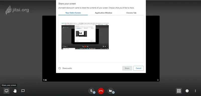Viewport: 201px width, 96px height.
Task: Raise your hand with the hand icon
Action: coord(15,91)
